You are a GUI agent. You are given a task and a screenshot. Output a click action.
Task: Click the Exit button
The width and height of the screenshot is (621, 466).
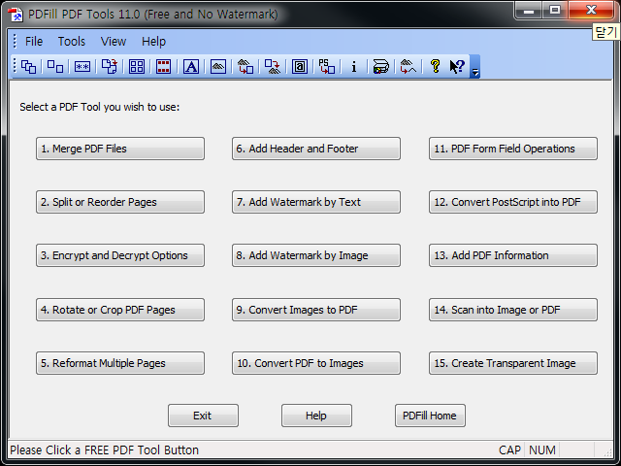[x=203, y=416]
